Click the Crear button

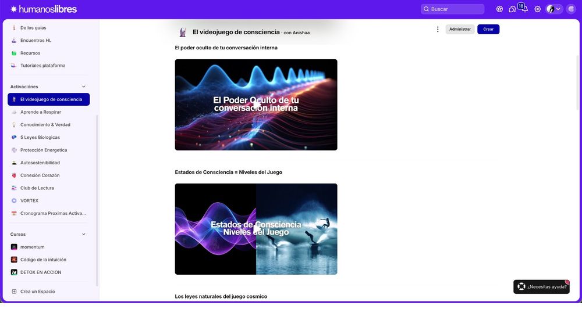click(x=488, y=29)
